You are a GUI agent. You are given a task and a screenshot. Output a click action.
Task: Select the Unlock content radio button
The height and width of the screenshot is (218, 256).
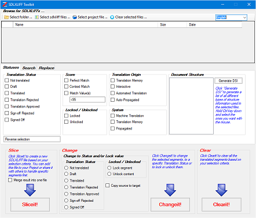(x=109, y=173)
